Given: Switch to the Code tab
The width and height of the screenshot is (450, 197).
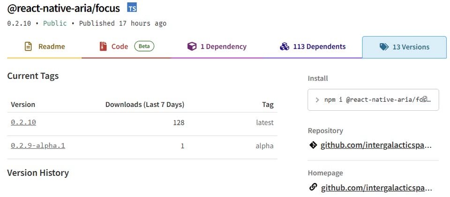Looking at the screenshot, I should pos(126,47).
